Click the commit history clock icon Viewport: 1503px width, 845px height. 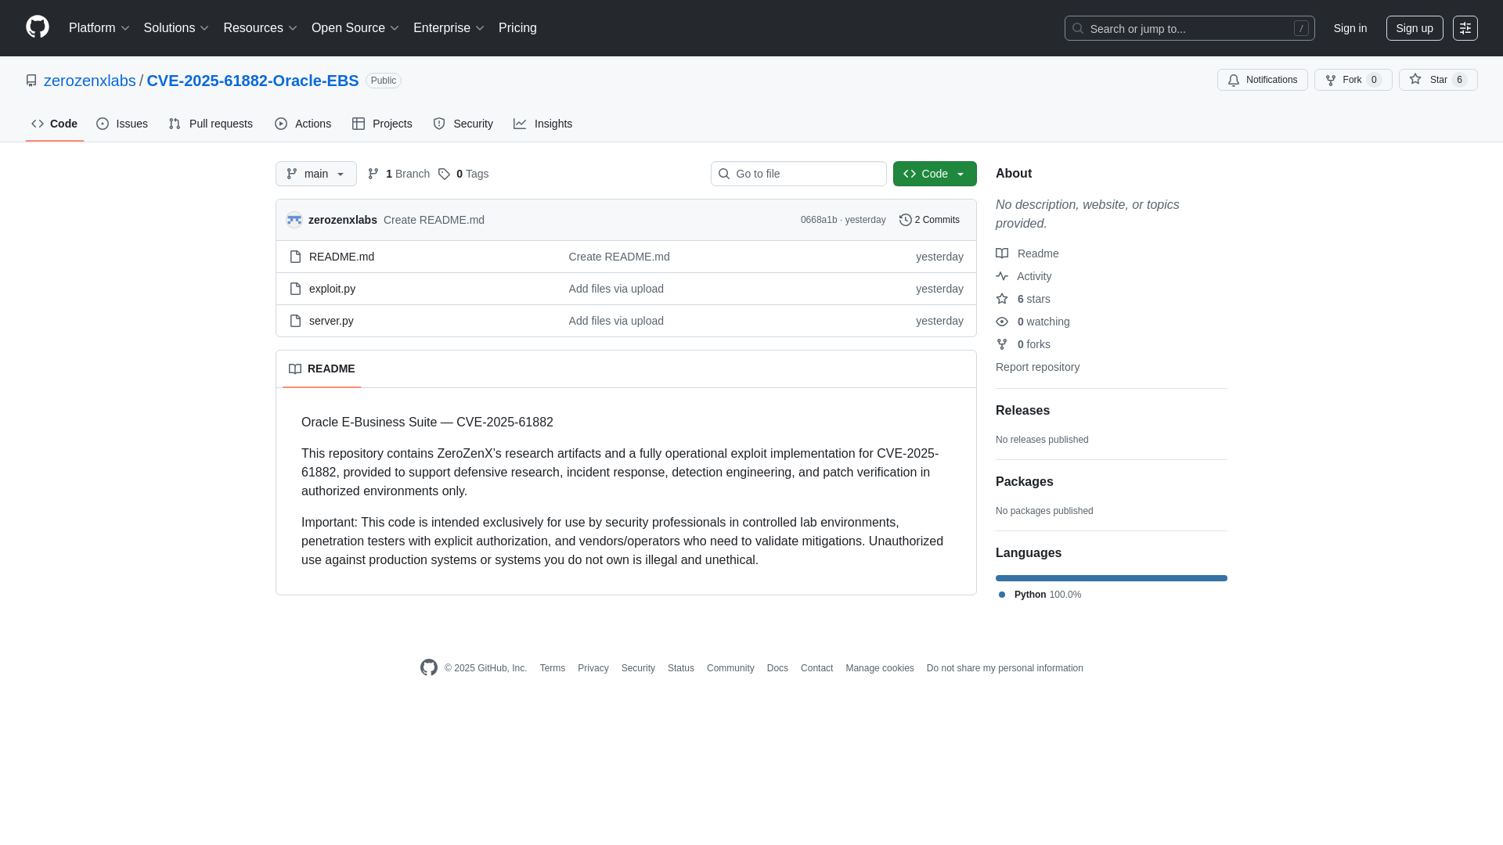tap(906, 220)
